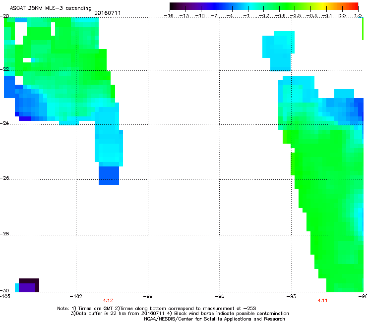
Task: Click the dark purple data patch near -30 latitude
Action: pos(29,285)
